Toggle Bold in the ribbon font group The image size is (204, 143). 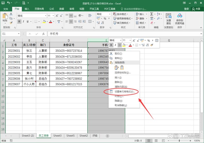click(x=19, y=21)
